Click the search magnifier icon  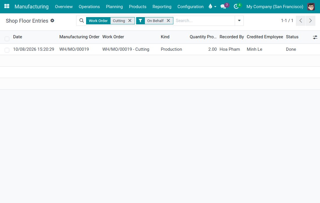tap(81, 21)
